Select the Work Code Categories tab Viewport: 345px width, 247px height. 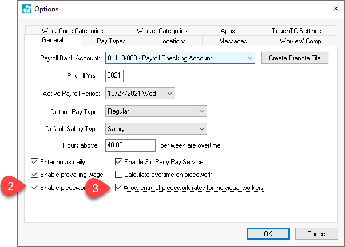pyautogui.click(x=72, y=31)
